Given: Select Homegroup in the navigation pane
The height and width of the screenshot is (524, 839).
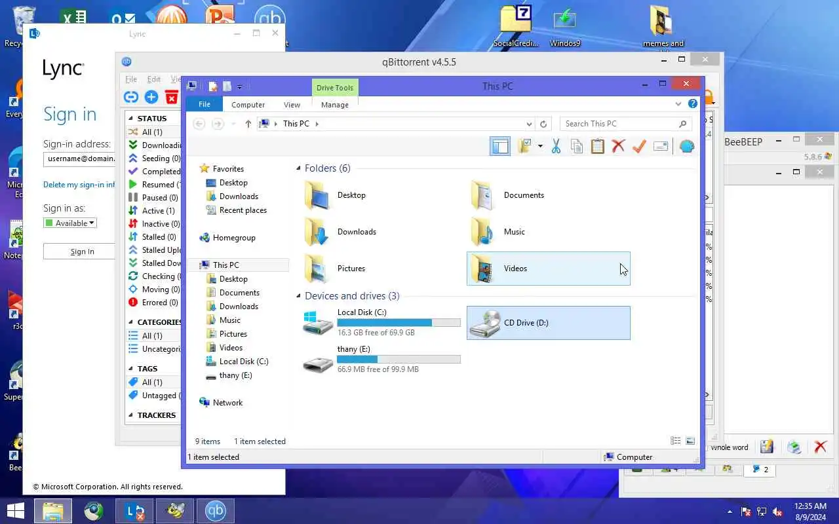Looking at the screenshot, I should point(234,238).
